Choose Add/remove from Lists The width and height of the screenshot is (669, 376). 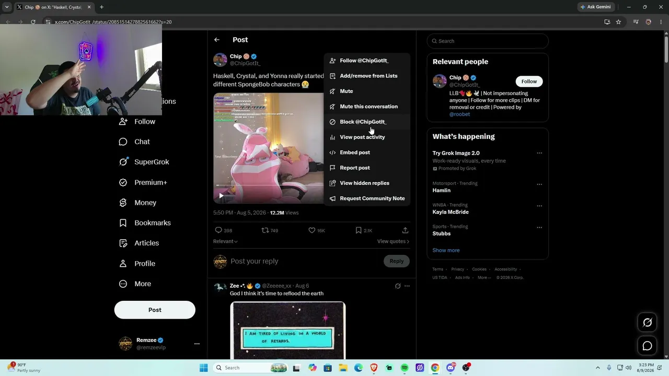coord(367,76)
